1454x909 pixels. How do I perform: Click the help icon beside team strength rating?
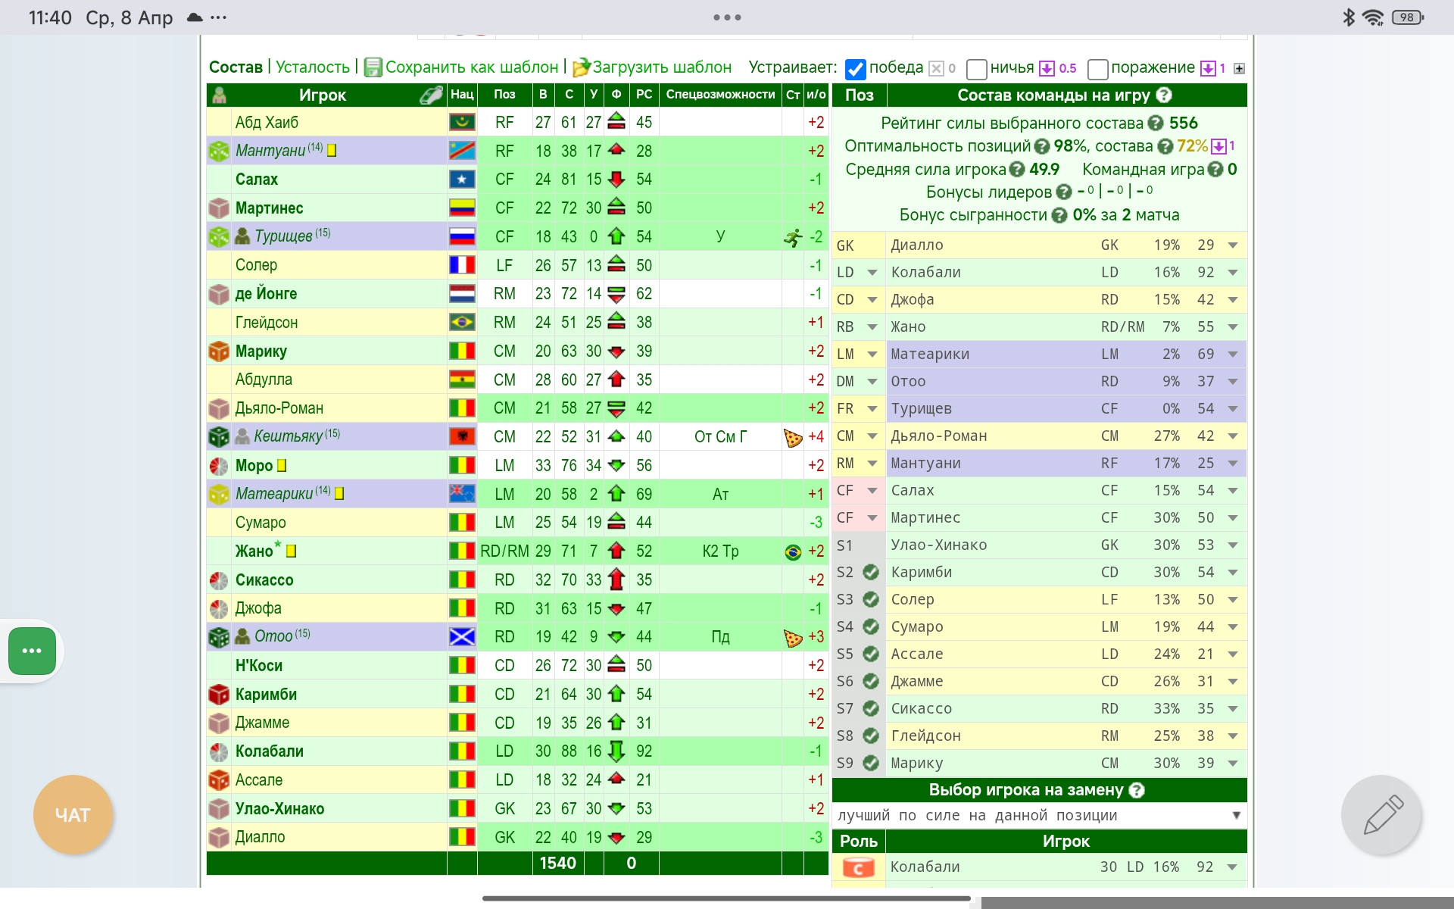1155,123
